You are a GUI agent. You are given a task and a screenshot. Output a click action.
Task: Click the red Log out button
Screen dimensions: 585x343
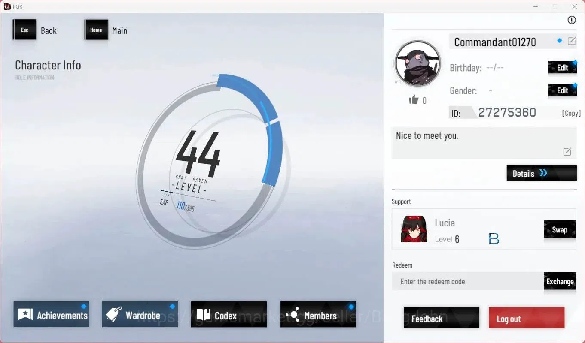click(527, 318)
